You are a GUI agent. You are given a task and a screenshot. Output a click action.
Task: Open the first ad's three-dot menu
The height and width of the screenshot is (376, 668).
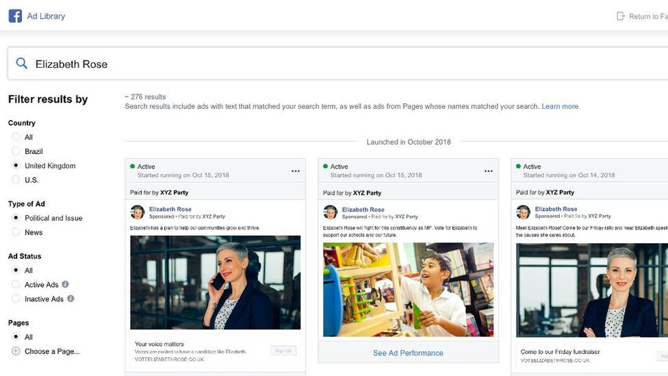point(296,171)
